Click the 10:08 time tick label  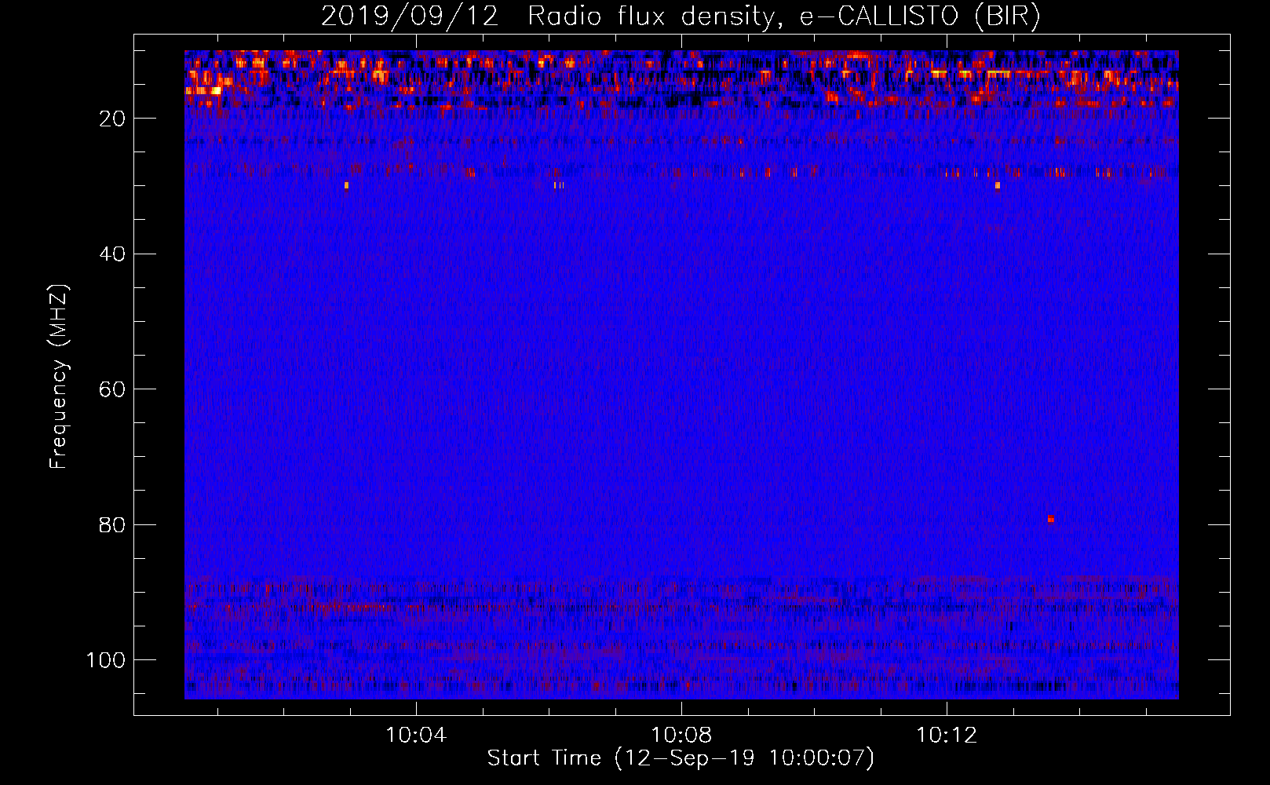pyautogui.click(x=681, y=736)
